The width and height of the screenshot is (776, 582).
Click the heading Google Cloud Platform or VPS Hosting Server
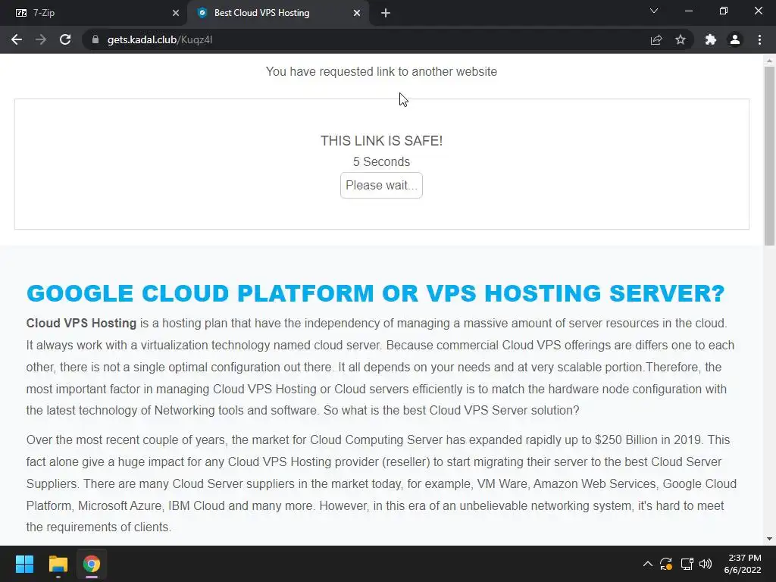coord(376,293)
